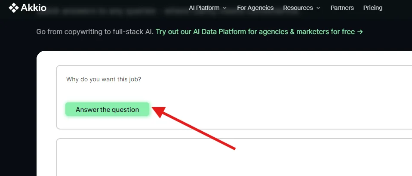The image size is (412, 176).
Task: Follow the Try out our AI Data Platform link
Action: (259, 32)
